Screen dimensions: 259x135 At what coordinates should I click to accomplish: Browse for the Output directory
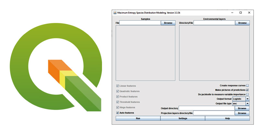pyautogui.click(x=242, y=108)
